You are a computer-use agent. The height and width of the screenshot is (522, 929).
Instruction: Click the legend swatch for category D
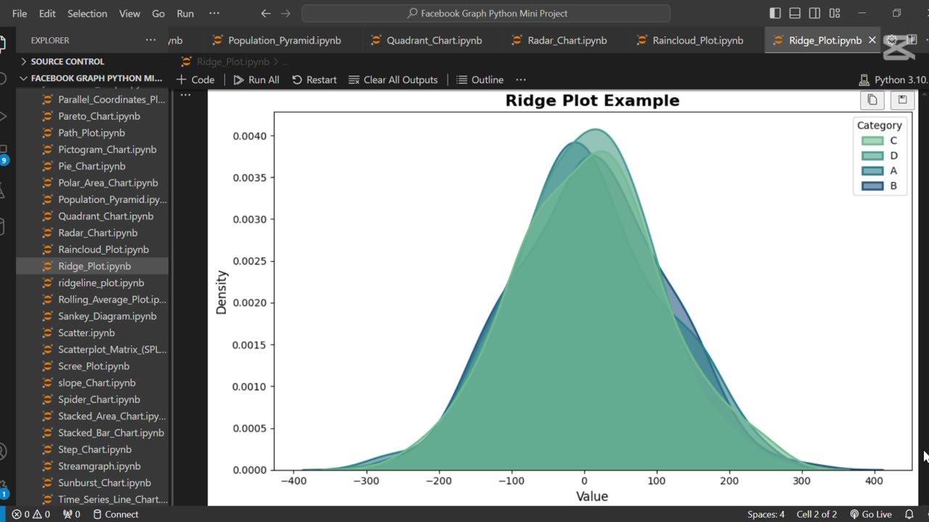[872, 156]
